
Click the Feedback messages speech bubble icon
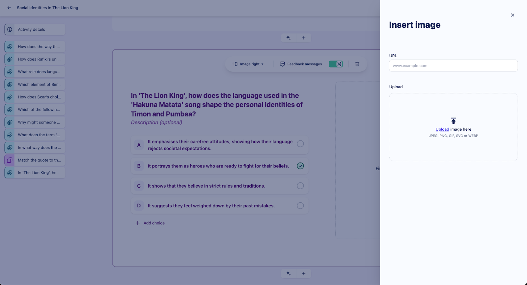click(x=282, y=64)
